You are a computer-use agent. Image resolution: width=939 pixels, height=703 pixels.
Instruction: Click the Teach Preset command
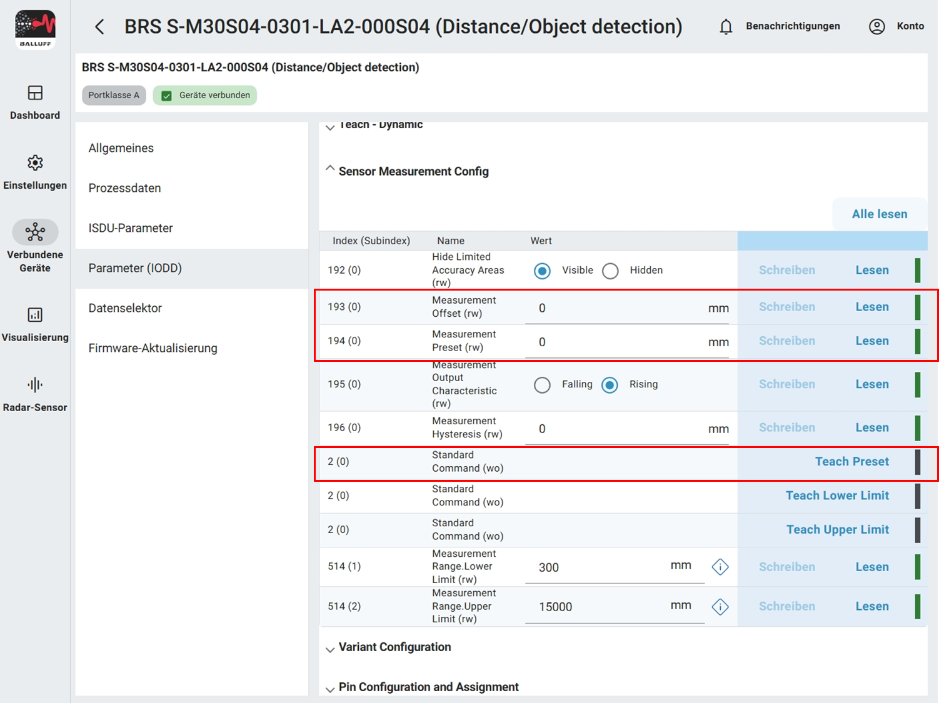coord(851,462)
